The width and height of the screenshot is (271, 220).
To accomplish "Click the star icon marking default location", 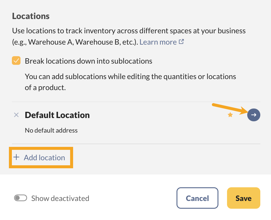I will tap(230, 115).
